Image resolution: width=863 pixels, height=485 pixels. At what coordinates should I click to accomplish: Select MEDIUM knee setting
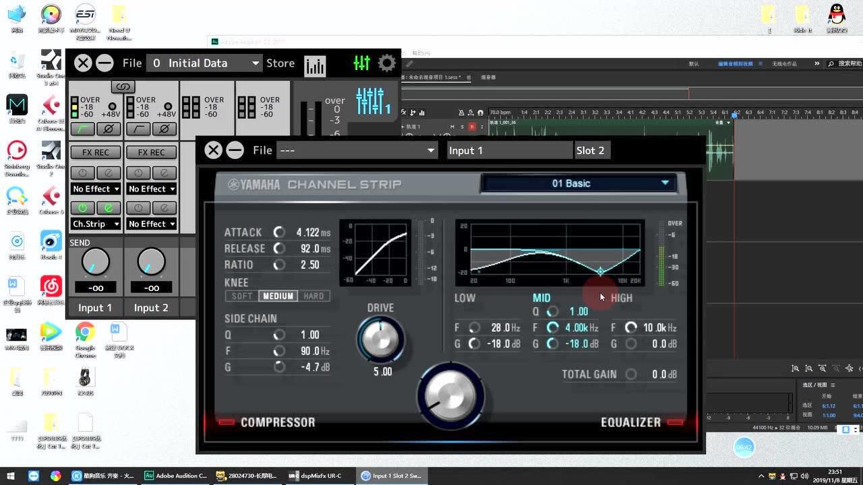(278, 296)
